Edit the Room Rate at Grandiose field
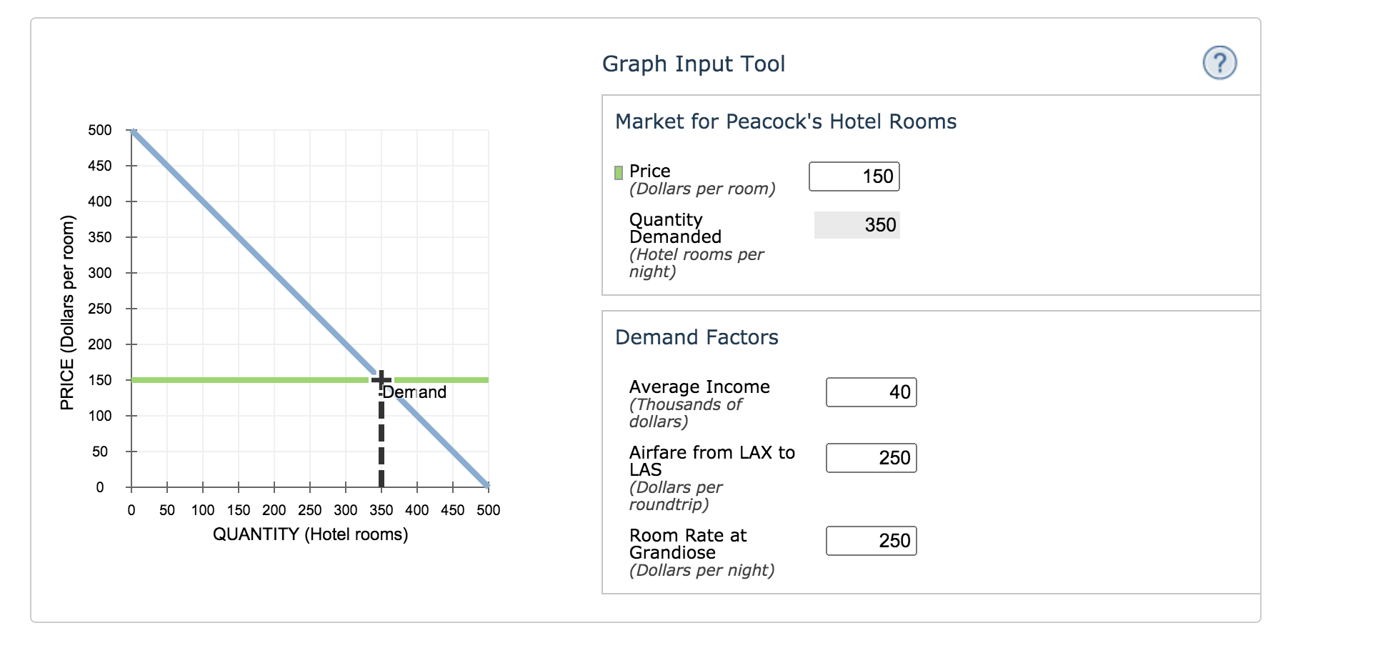Viewport: 1373px width, 653px height. [x=871, y=541]
